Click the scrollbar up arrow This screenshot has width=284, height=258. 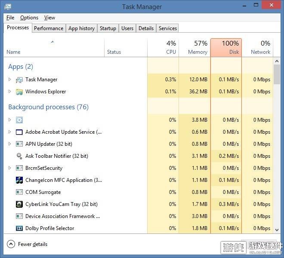coord(277,61)
